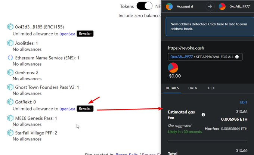Click the 0xaA8...9977 recipient avatar in header
This screenshot has height=155, width=254.
pyautogui.click(x=222, y=6)
